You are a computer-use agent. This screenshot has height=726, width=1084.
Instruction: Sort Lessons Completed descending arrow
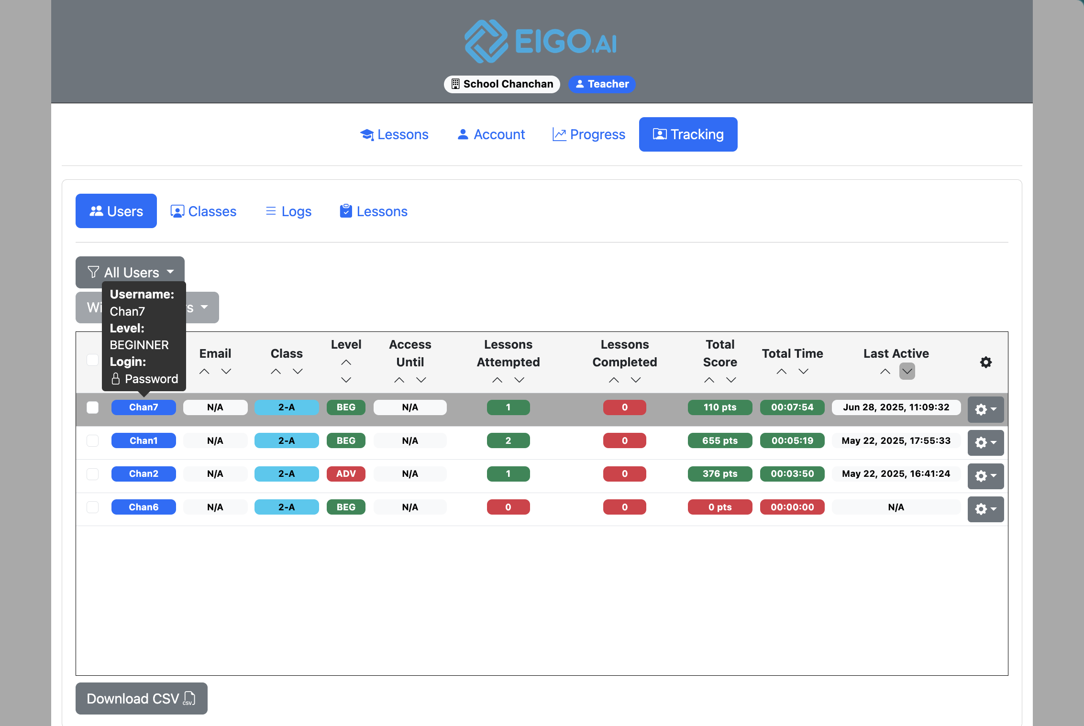(x=636, y=380)
